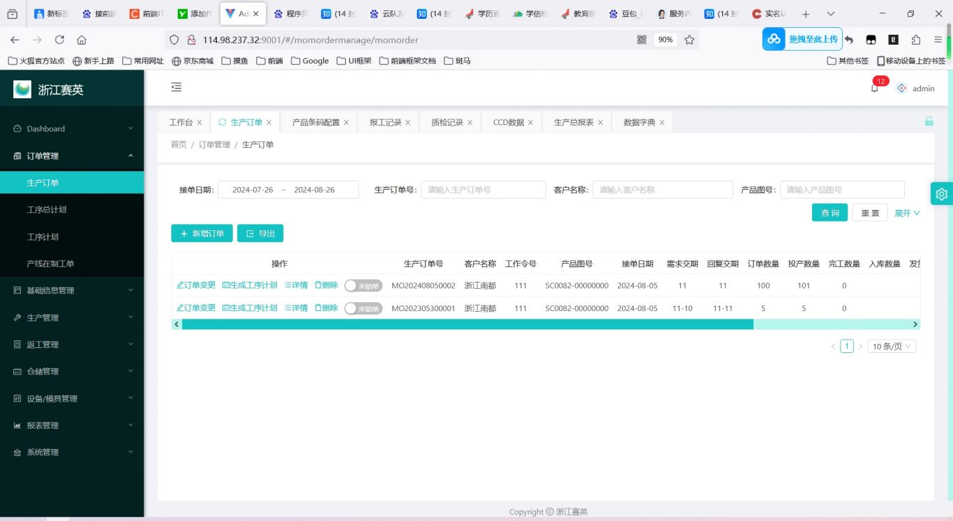Click 首页 in the breadcrumb
This screenshot has width=953, height=521.
pyautogui.click(x=179, y=144)
